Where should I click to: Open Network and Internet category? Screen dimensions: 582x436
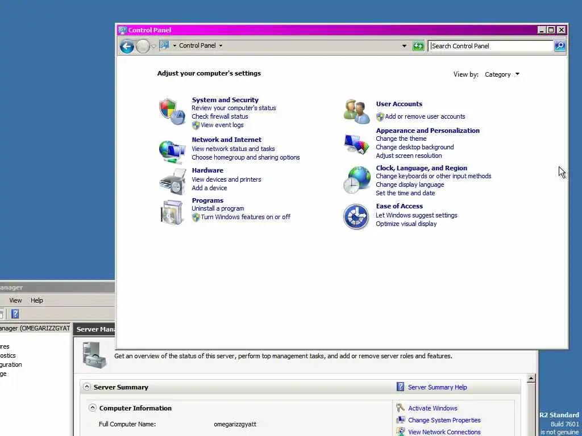[226, 140]
